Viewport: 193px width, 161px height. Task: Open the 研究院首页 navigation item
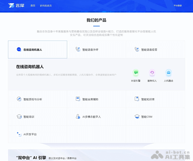click(x=46, y=6)
